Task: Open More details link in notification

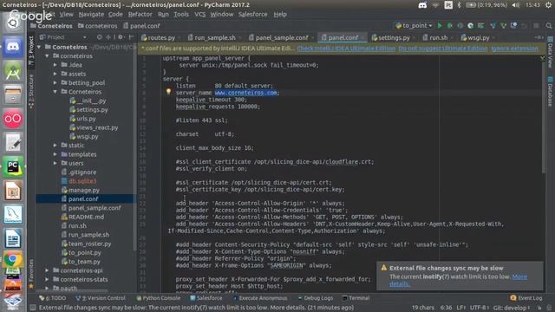Action: tap(519, 276)
